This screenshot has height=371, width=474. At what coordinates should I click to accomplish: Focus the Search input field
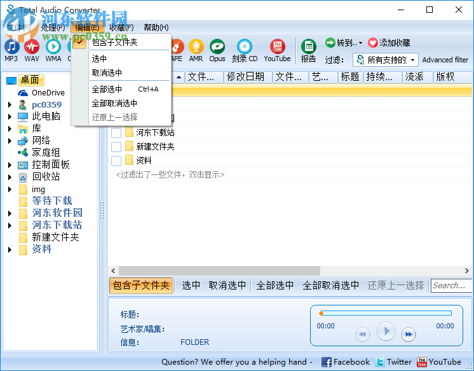[x=451, y=286]
